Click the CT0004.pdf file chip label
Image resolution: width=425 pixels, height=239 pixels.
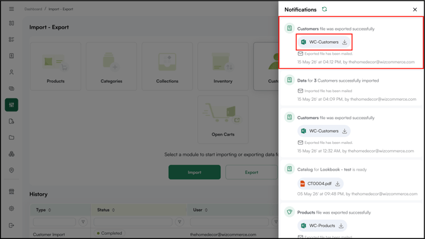point(319,183)
